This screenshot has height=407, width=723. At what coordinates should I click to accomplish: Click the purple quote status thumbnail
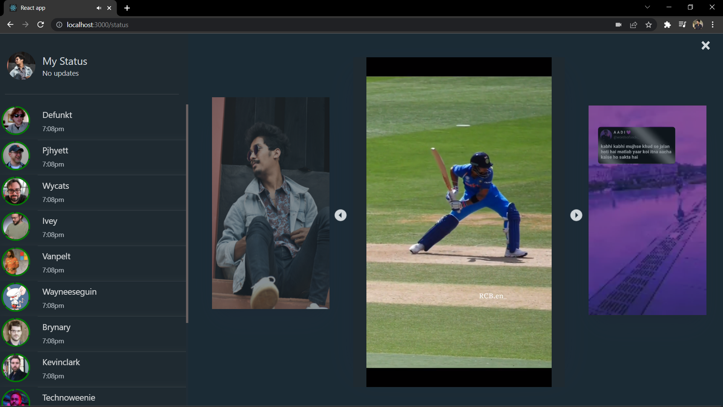(647, 210)
